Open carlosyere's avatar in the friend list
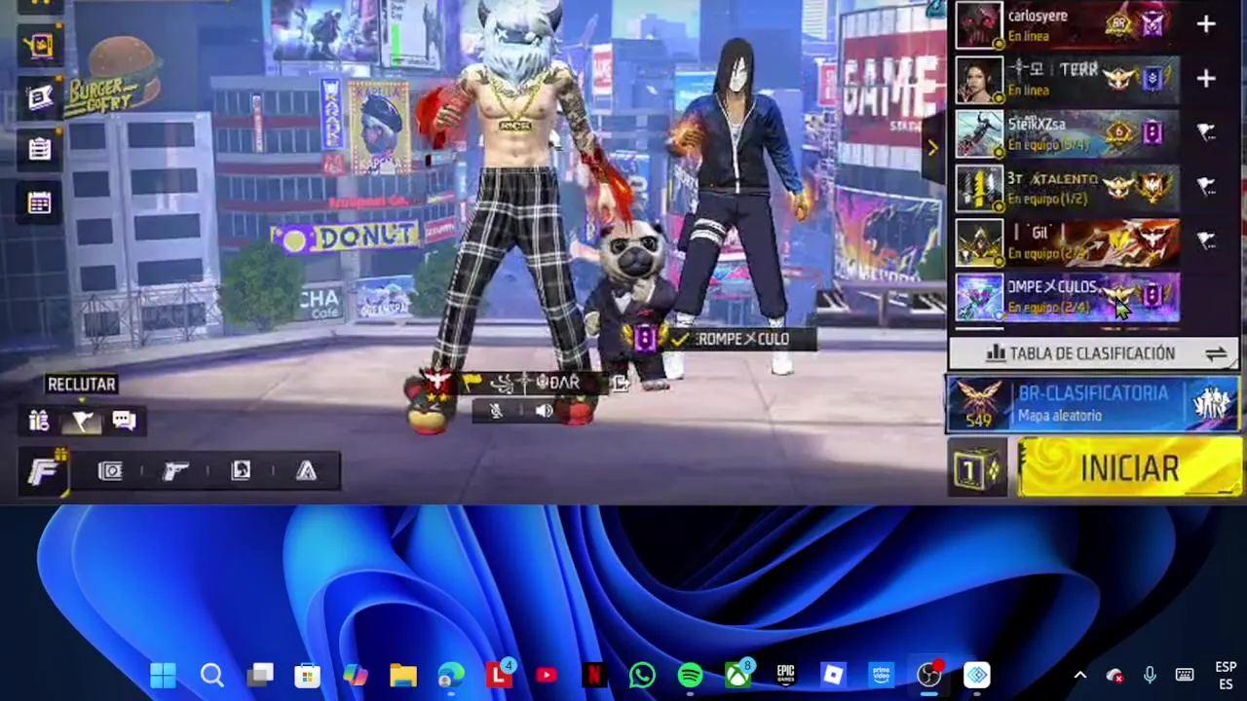Screen dimensions: 1247x701 point(978,25)
